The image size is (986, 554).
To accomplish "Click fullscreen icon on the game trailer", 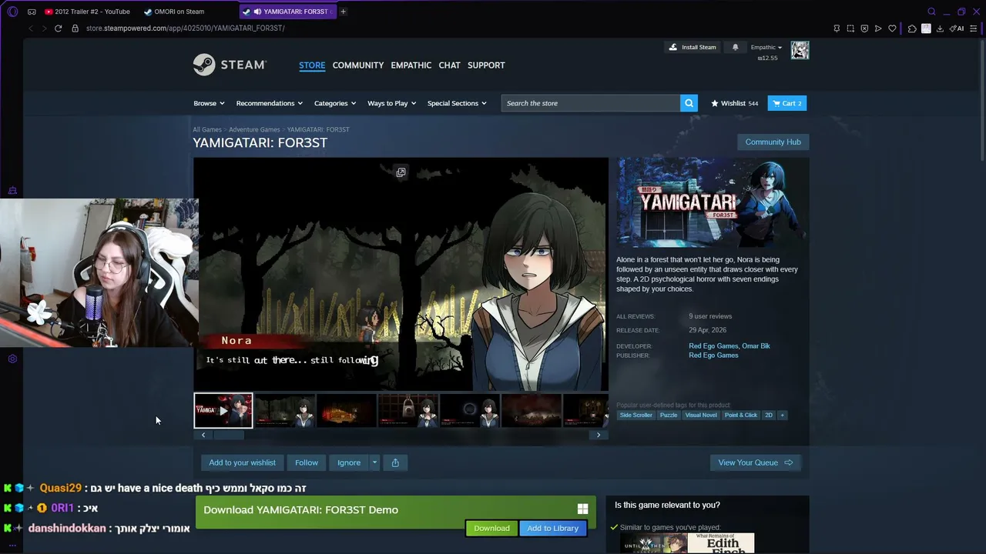I will [401, 172].
